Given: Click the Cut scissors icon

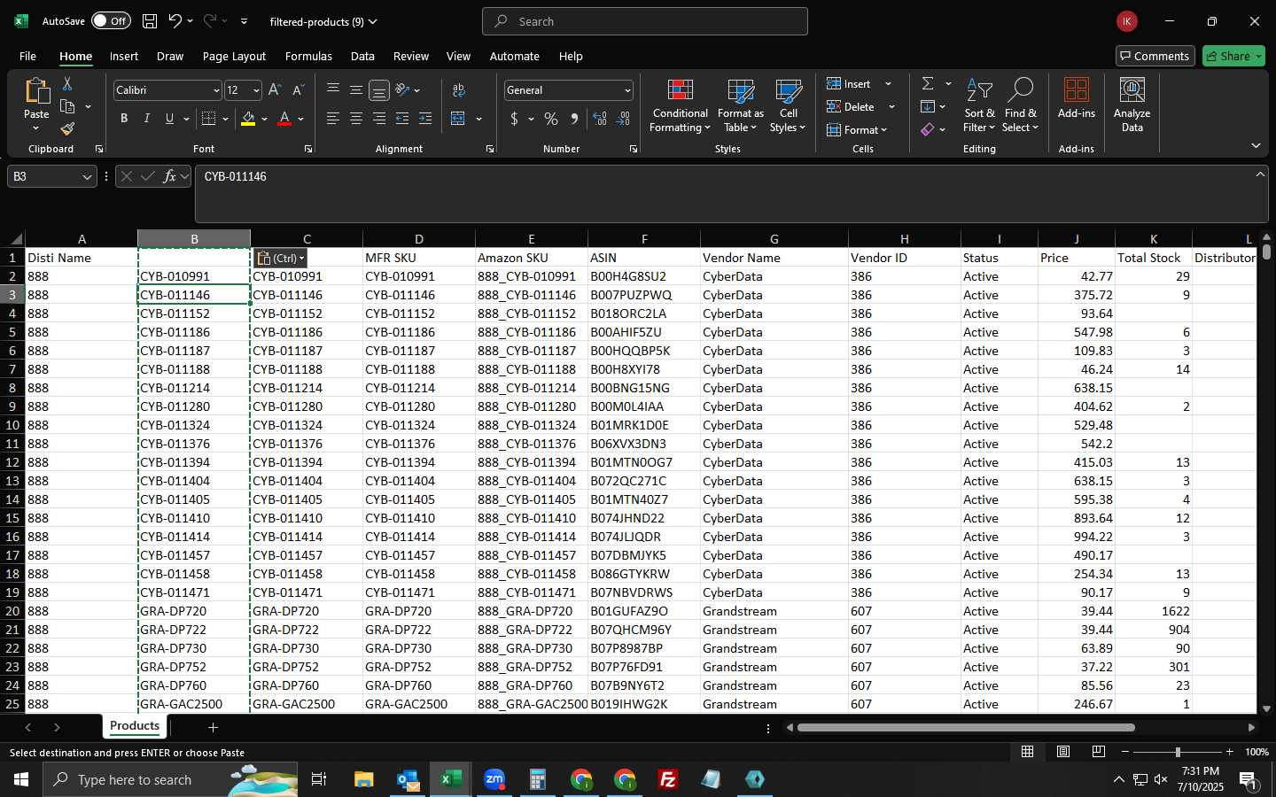Looking at the screenshot, I should click(67, 83).
